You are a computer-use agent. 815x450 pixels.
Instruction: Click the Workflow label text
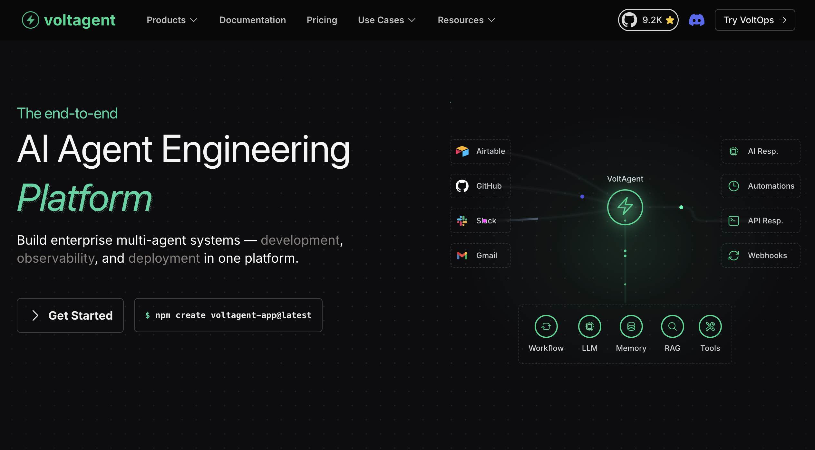pyautogui.click(x=546, y=348)
